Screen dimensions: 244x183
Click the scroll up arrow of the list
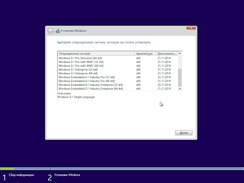coord(180,53)
